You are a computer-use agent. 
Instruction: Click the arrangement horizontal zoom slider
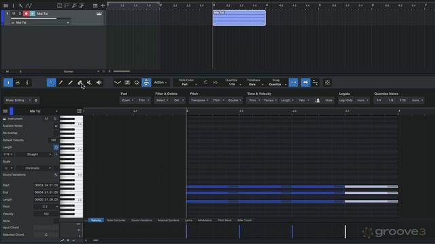(x=122, y=71)
